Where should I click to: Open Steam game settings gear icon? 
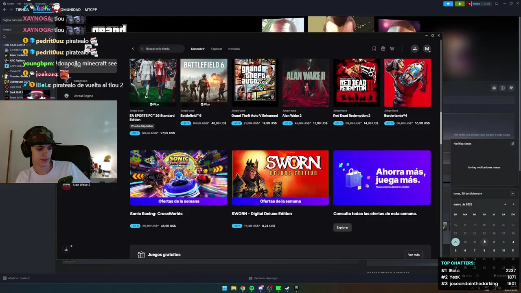[x=494, y=88]
